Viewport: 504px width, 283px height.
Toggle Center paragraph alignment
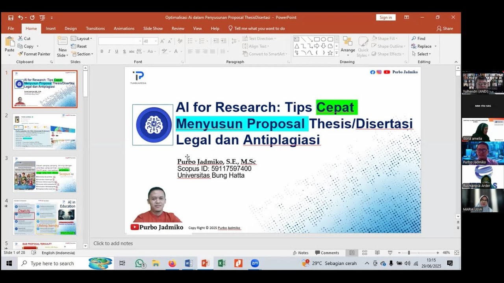(x=198, y=51)
